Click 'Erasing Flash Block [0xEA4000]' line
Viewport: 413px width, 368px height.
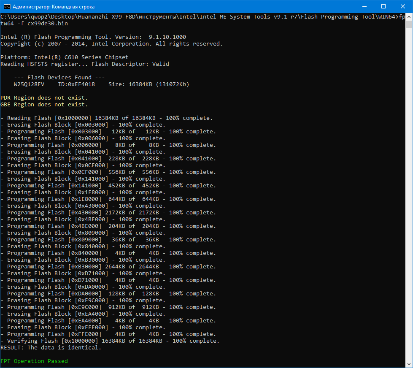(x=83, y=314)
